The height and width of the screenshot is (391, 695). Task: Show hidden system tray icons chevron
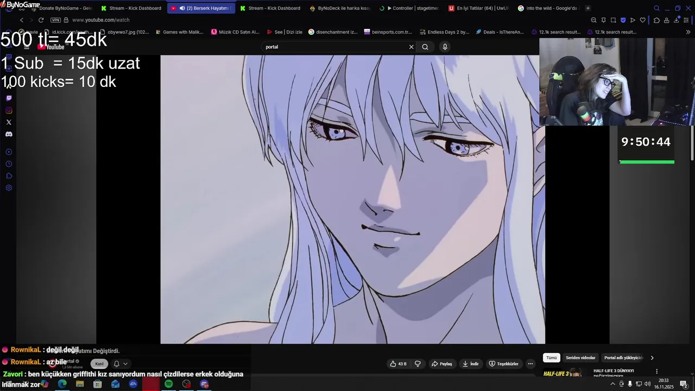coord(613,384)
